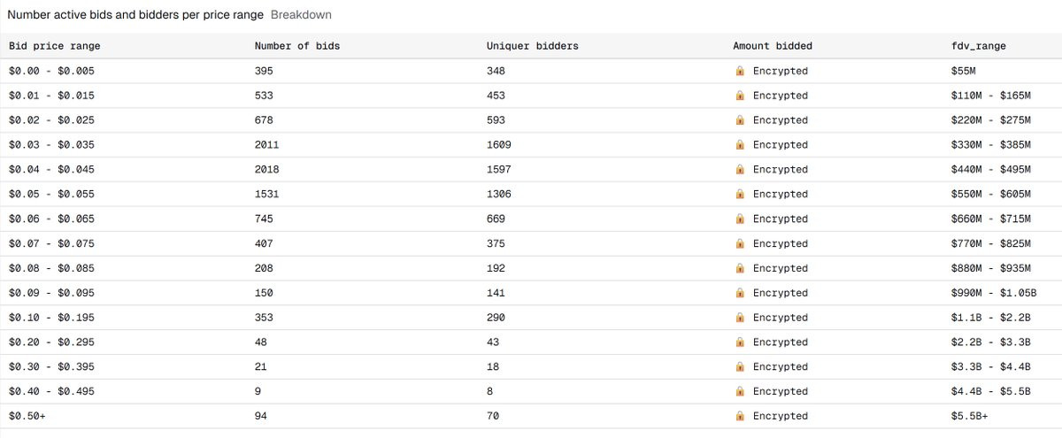Select the $0.04 - $0.045 bid price cell
Image resolution: width=1062 pixels, height=438 pixels.
pyautogui.click(x=51, y=169)
